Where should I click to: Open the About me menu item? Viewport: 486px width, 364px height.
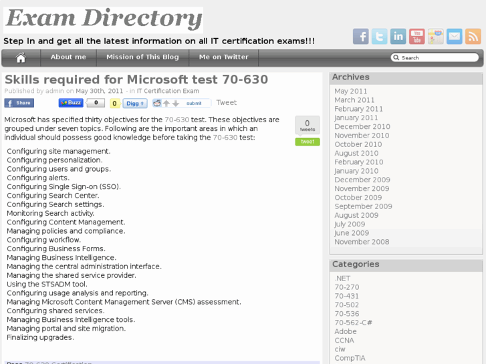pos(68,57)
